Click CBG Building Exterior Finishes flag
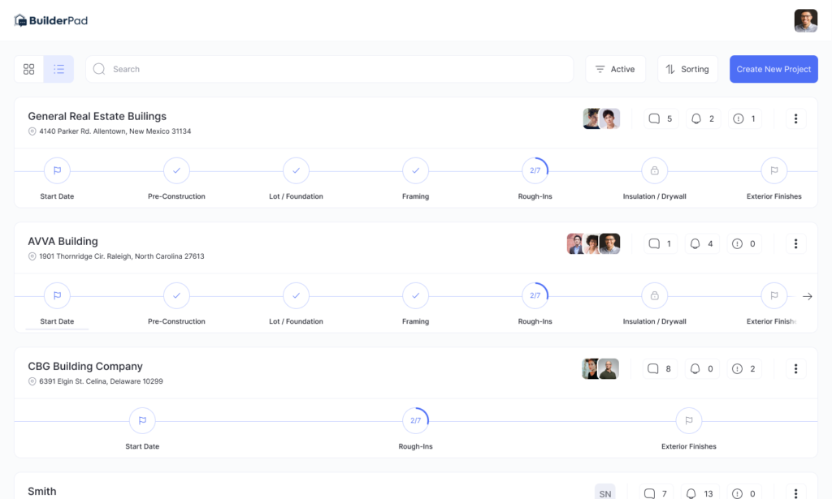Image resolution: width=832 pixels, height=499 pixels. 689,420
